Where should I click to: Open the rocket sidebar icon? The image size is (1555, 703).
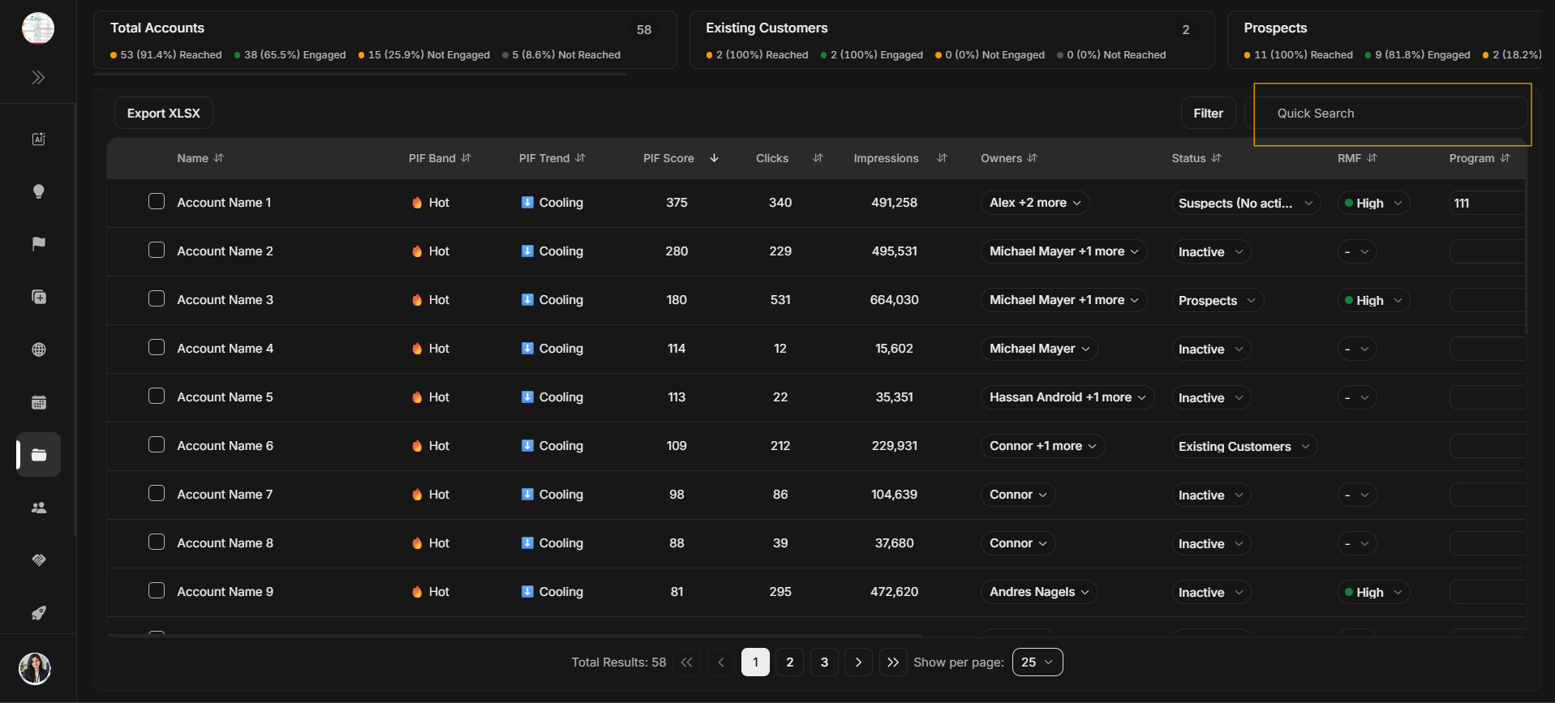tap(38, 613)
